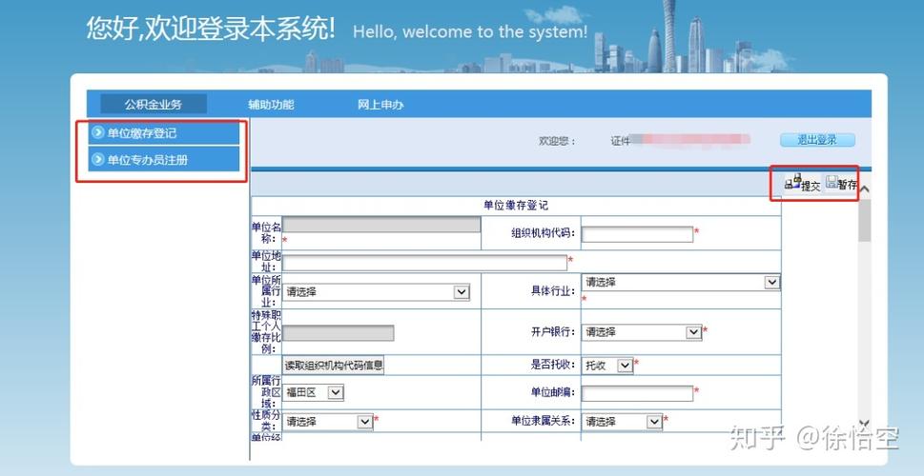
Task: Open the 公积金业务 tab
Action: click(x=154, y=105)
